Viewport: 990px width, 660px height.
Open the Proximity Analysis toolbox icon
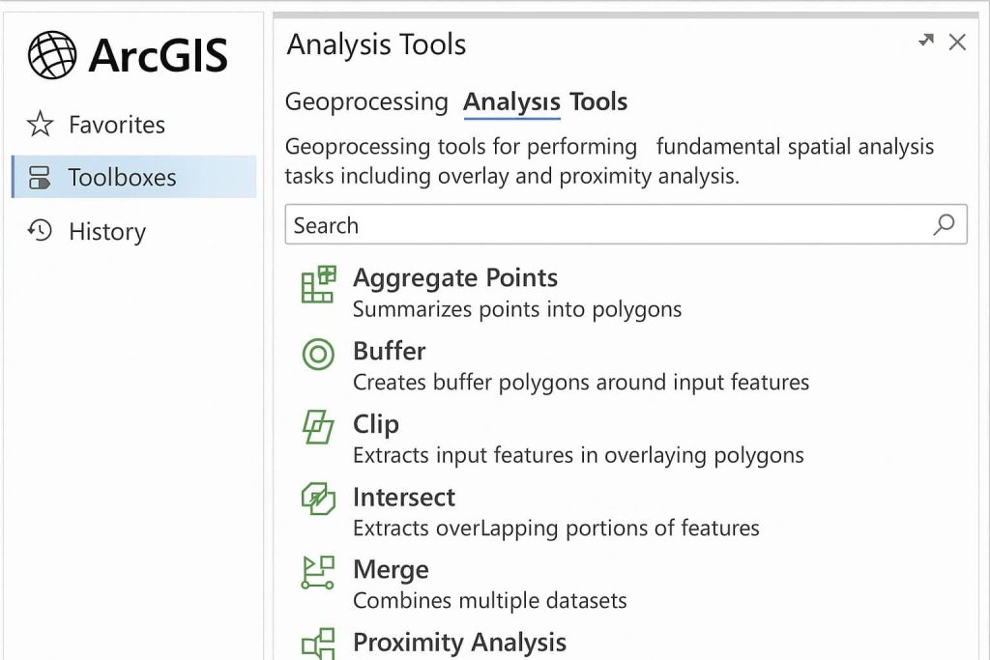point(318,643)
